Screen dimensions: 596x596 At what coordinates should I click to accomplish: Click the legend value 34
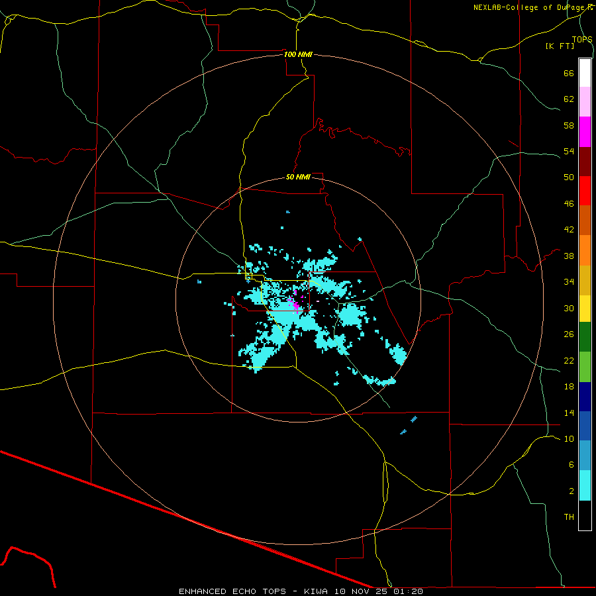coord(569,282)
